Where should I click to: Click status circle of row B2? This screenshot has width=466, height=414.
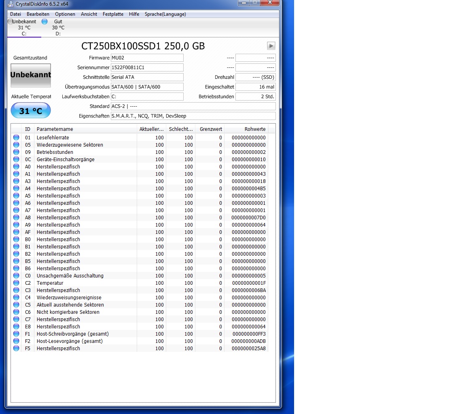16,254
